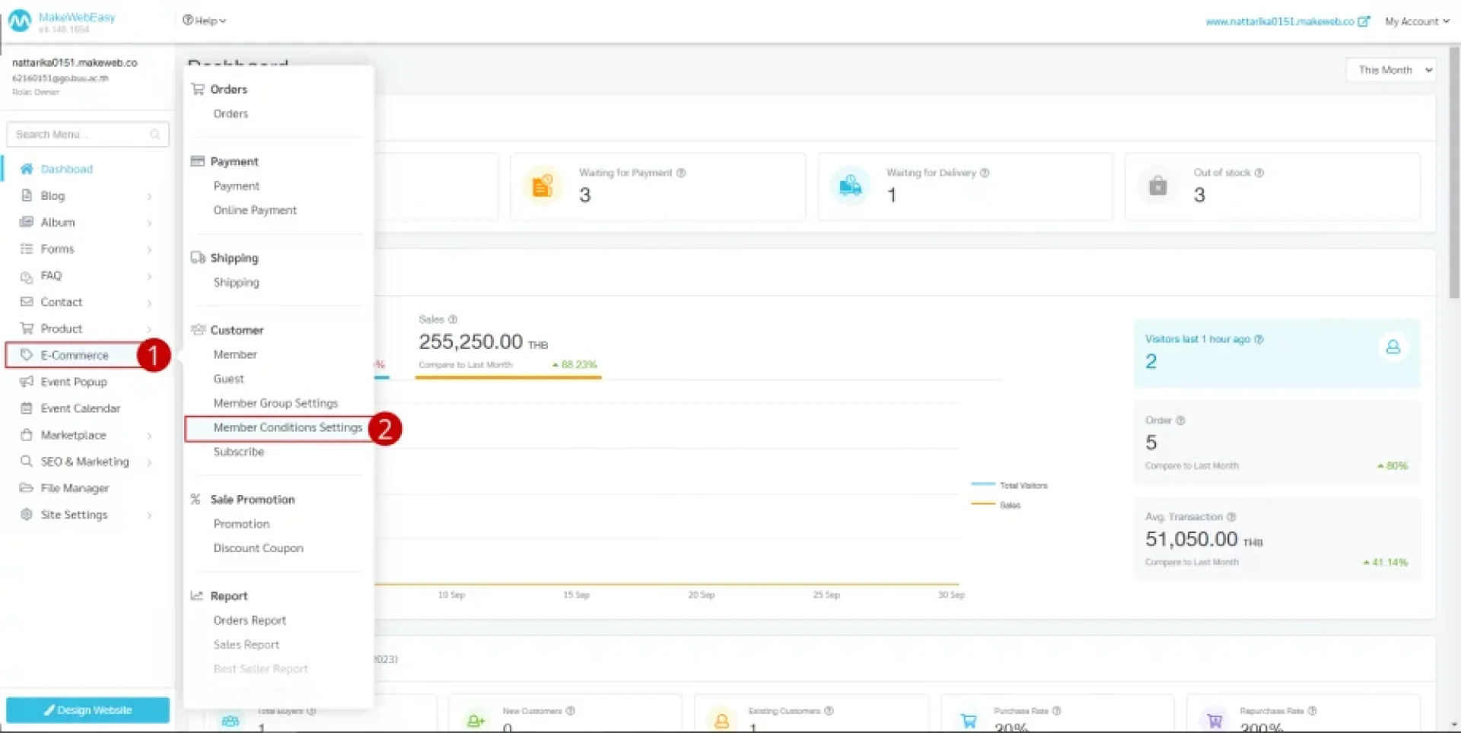Open the This Month period dropdown
The height and width of the screenshot is (733, 1461).
[x=1390, y=70]
